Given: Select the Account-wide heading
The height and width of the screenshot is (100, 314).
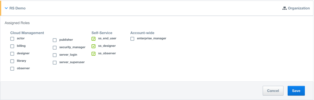Looking at the screenshot, I should (x=142, y=33).
